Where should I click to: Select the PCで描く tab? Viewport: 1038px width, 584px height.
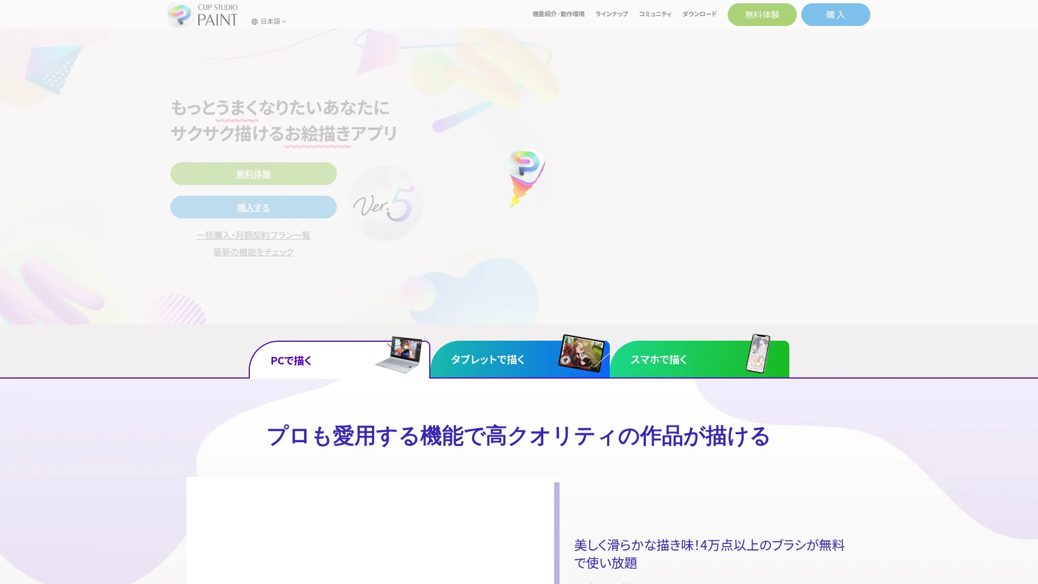point(340,360)
